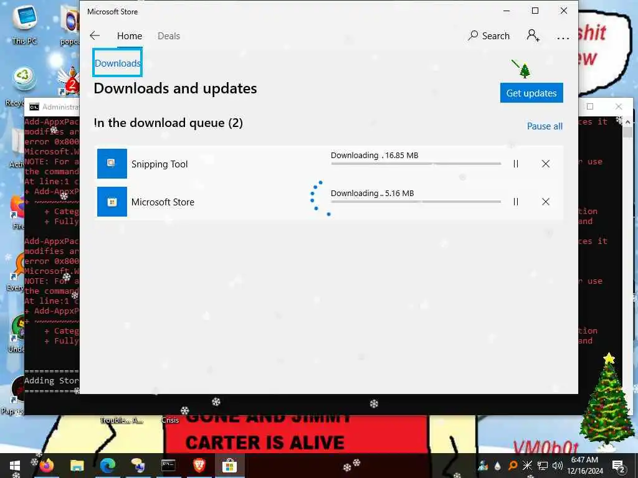Click the snowflake tray icon

(527, 466)
